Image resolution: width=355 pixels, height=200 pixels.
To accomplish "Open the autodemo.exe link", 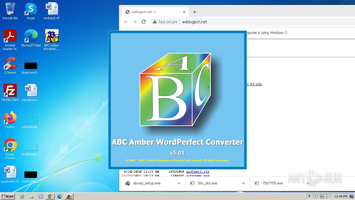I will pos(198,176).
